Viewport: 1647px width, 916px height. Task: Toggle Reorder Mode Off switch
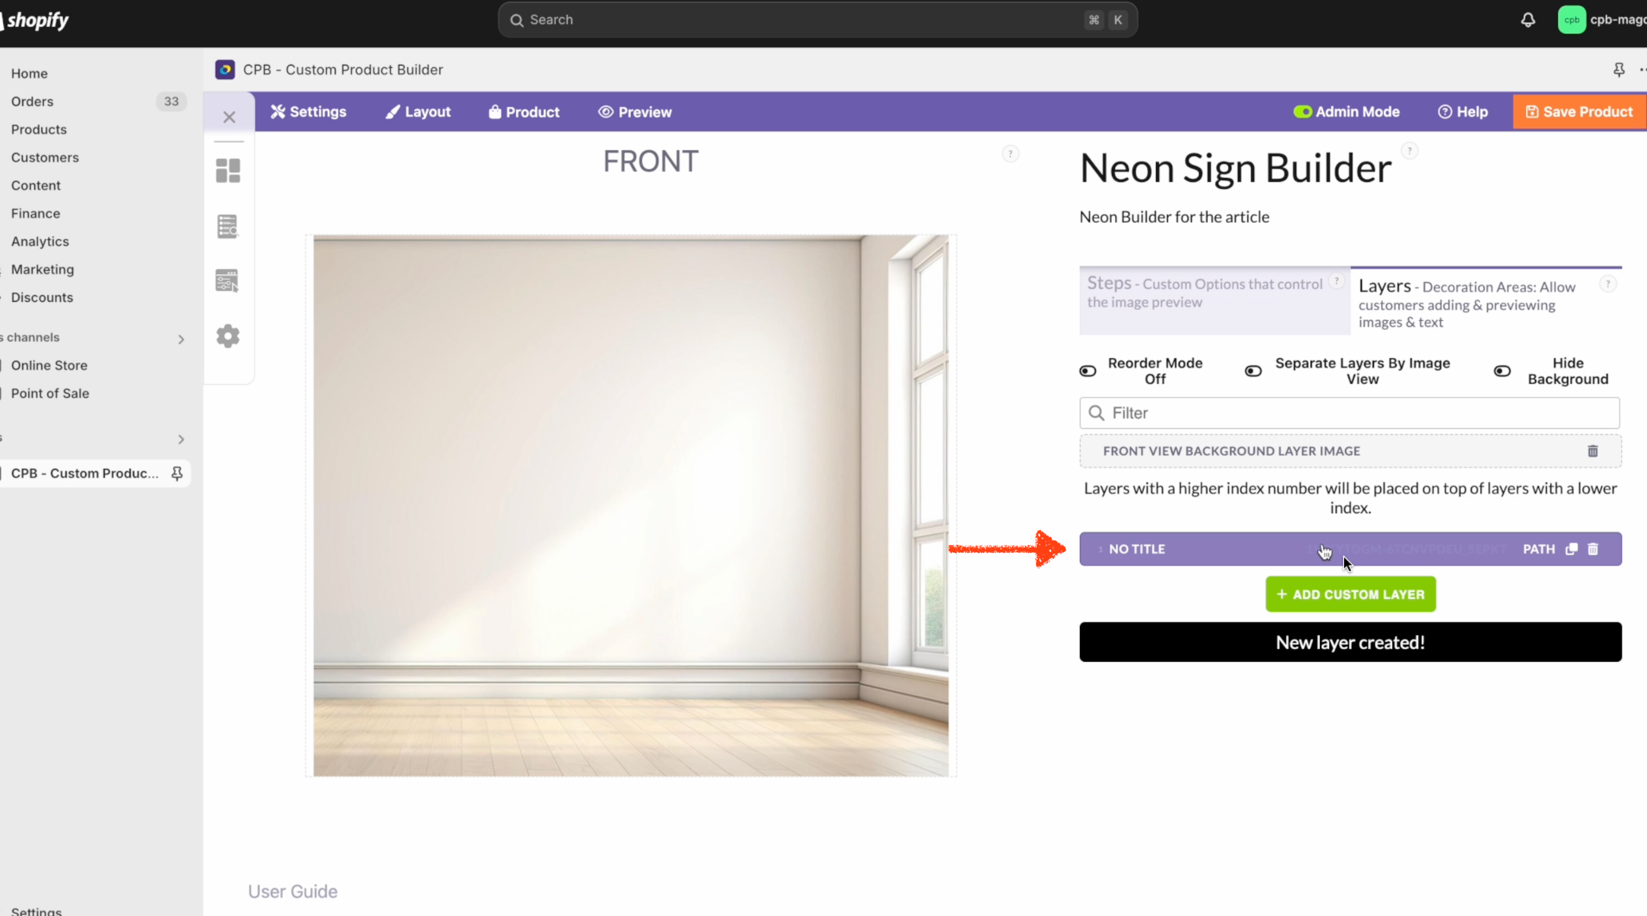pos(1088,371)
